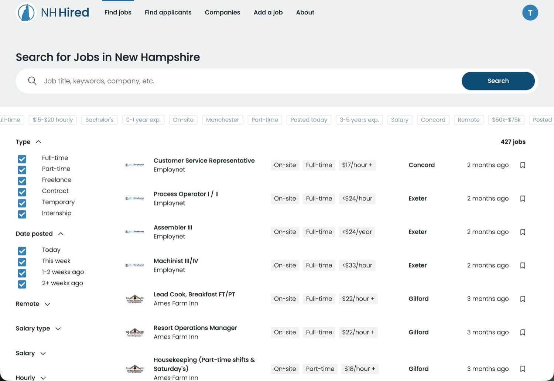
Task: Open the user avatar T menu
Action: [x=530, y=13]
